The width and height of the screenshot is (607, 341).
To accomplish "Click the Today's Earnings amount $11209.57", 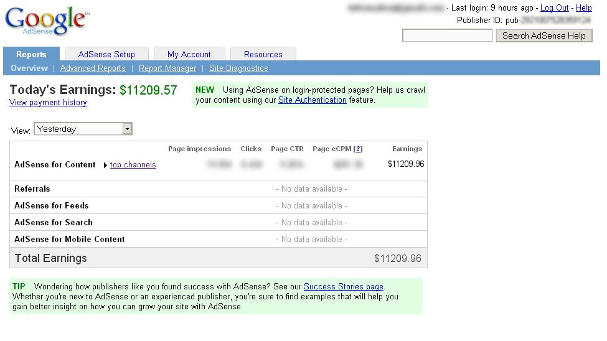I will [148, 90].
